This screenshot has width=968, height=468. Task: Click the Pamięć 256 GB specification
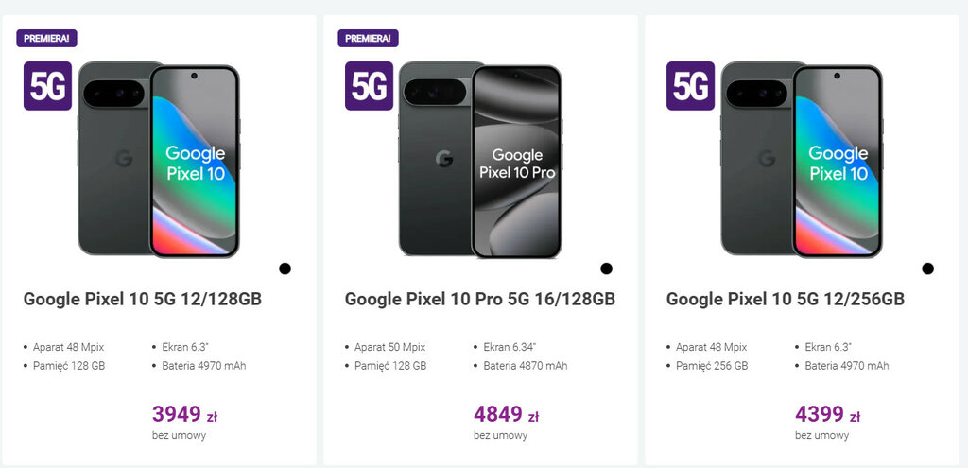click(x=711, y=366)
